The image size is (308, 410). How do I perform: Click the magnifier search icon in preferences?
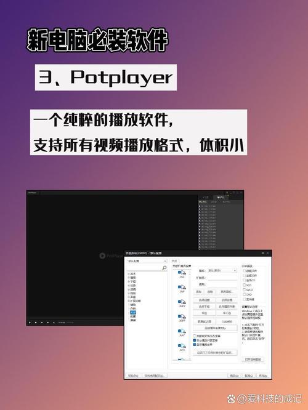click(x=164, y=268)
